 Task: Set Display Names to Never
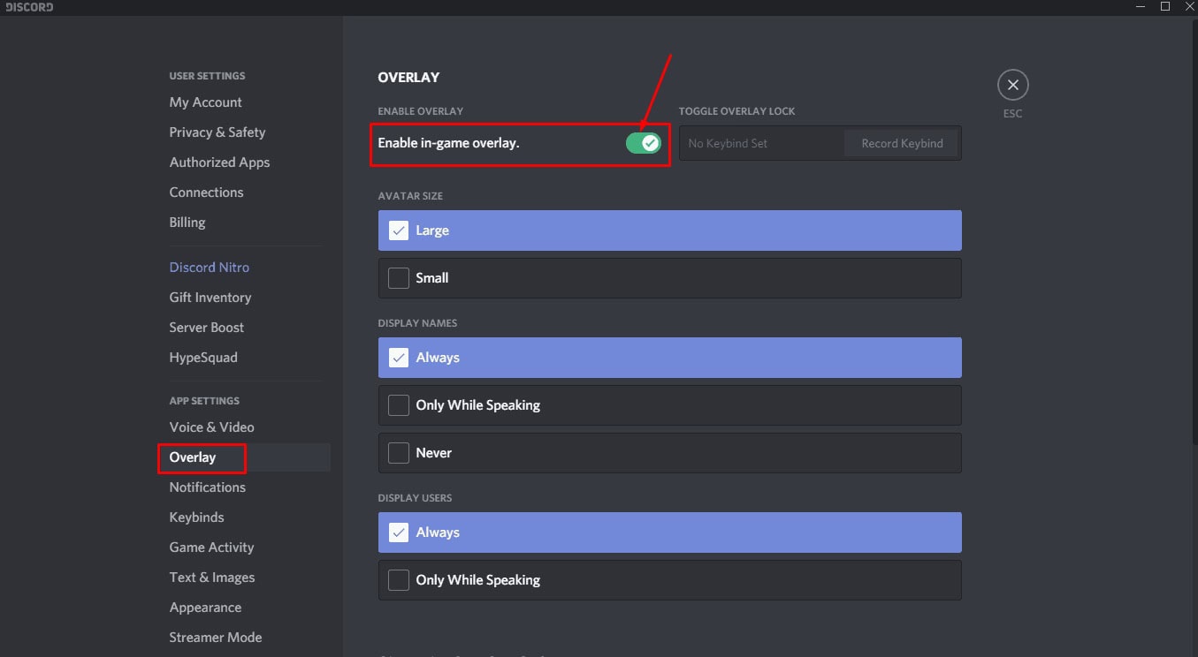coord(399,453)
